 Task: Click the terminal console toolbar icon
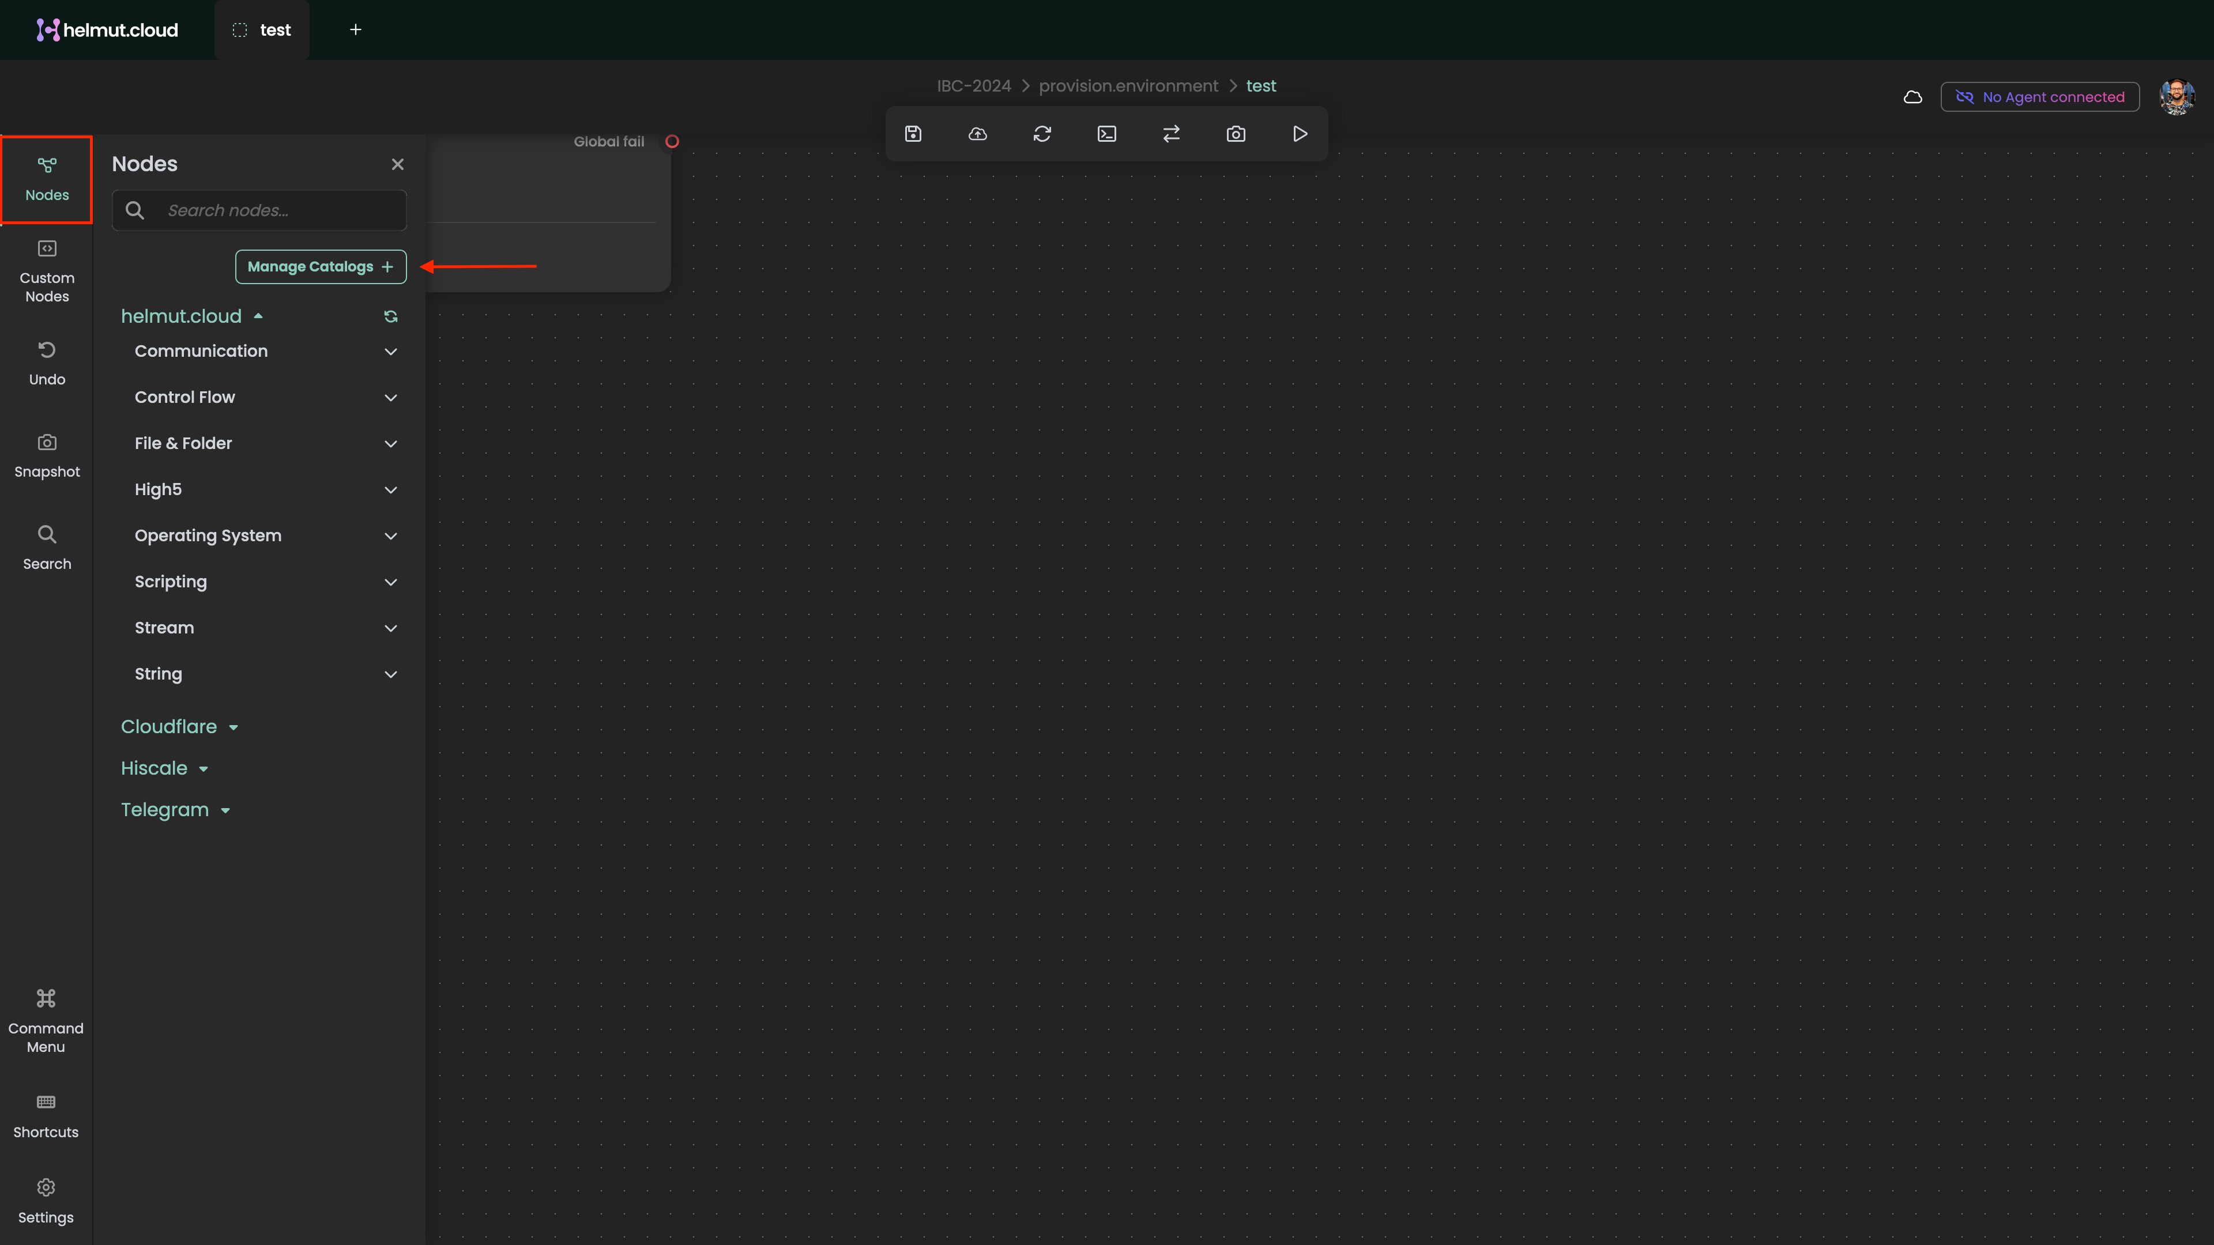(1106, 134)
